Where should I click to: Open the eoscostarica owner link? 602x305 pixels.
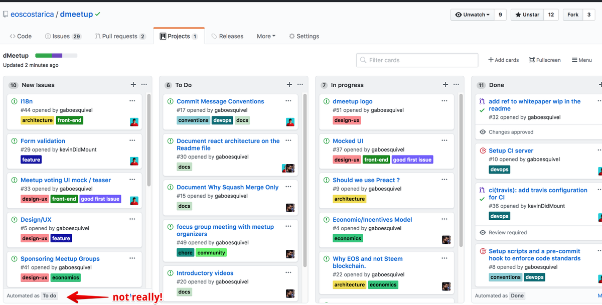(32, 14)
